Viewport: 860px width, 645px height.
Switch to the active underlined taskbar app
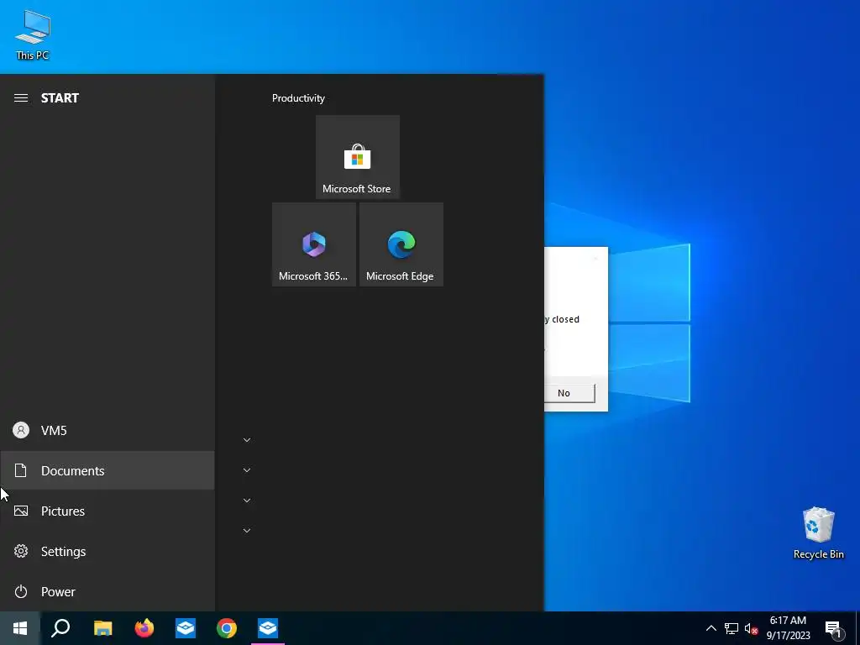[x=268, y=628]
